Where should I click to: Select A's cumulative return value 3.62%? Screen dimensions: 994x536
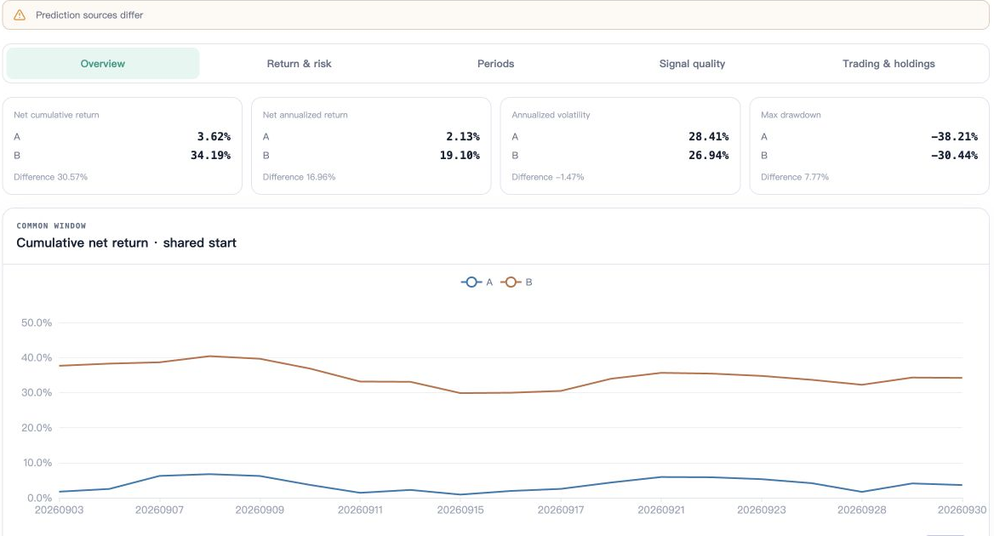214,136
